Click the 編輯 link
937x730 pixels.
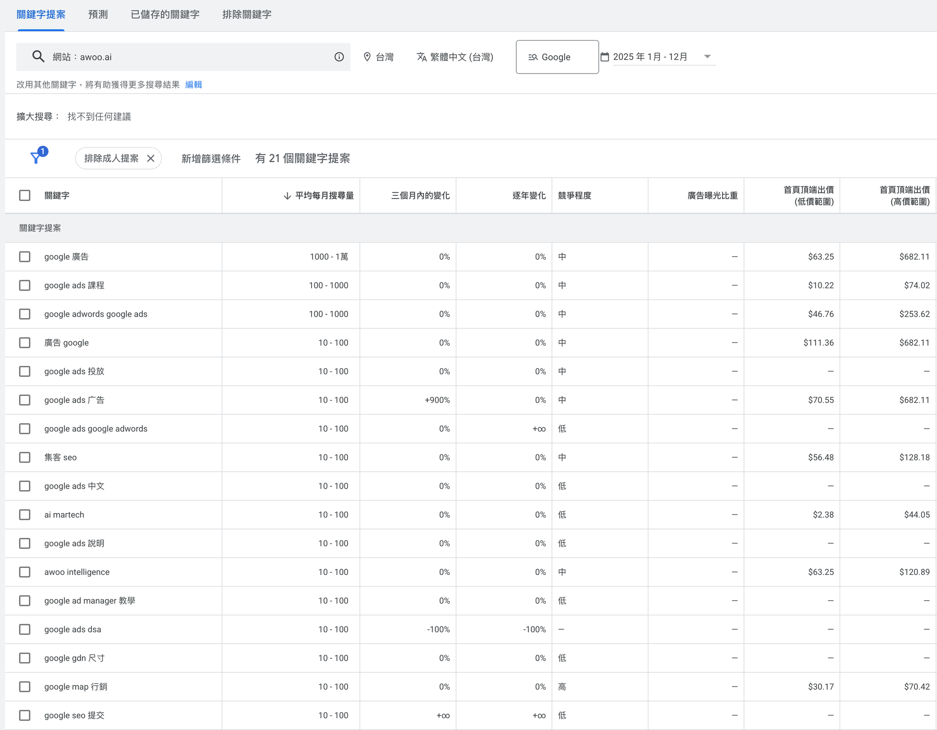pos(193,84)
